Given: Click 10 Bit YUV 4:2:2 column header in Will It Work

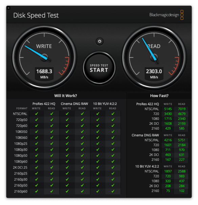Looking at the screenshot, I should coord(105,104).
